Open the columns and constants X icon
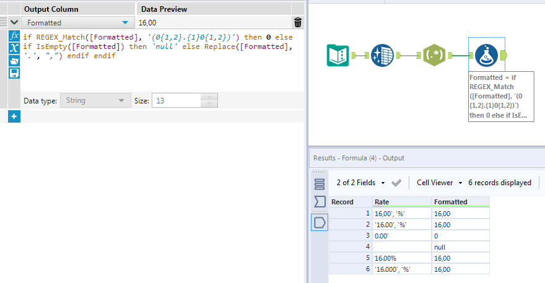The height and width of the screenshot is (283, 545). click(x=14, y=48)
